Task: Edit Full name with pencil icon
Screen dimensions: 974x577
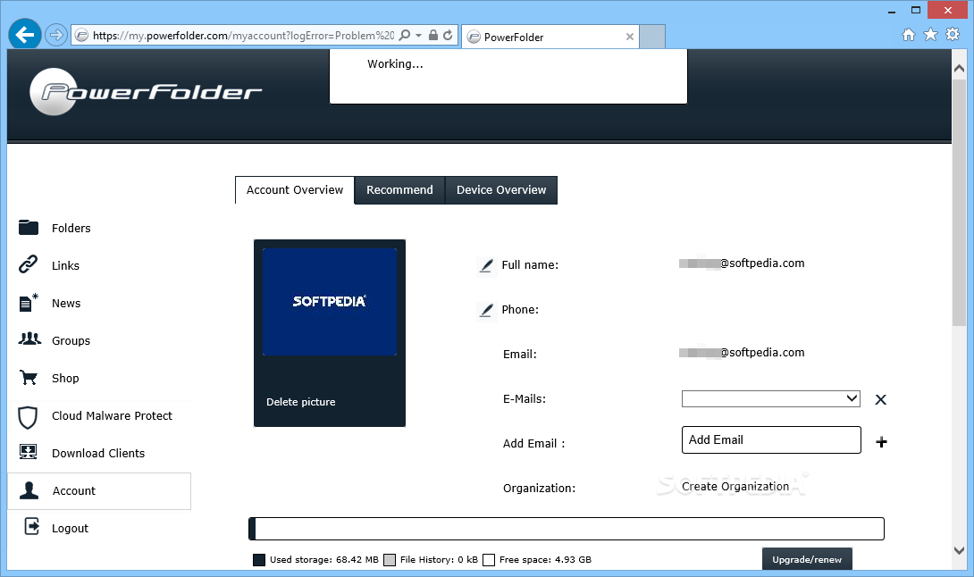Action: [x=486, y=266]
